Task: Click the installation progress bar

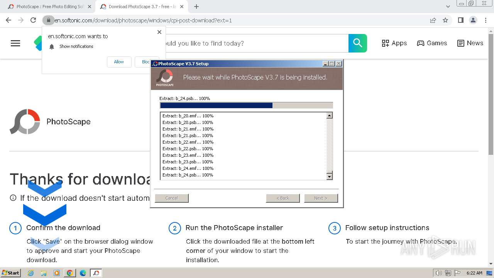Action: 246,105
